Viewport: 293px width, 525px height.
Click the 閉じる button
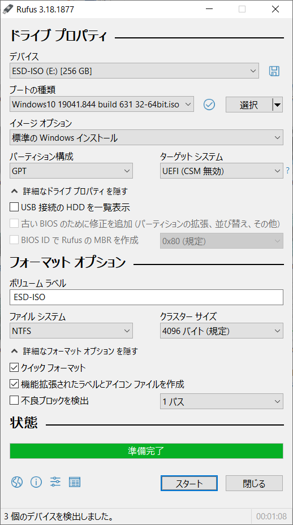click(x=254, y=484)
